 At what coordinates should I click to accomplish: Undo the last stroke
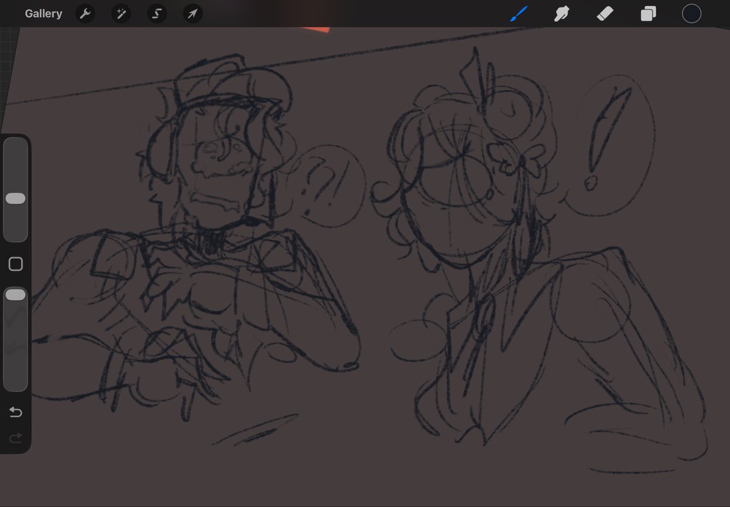(x=15, y=413)
